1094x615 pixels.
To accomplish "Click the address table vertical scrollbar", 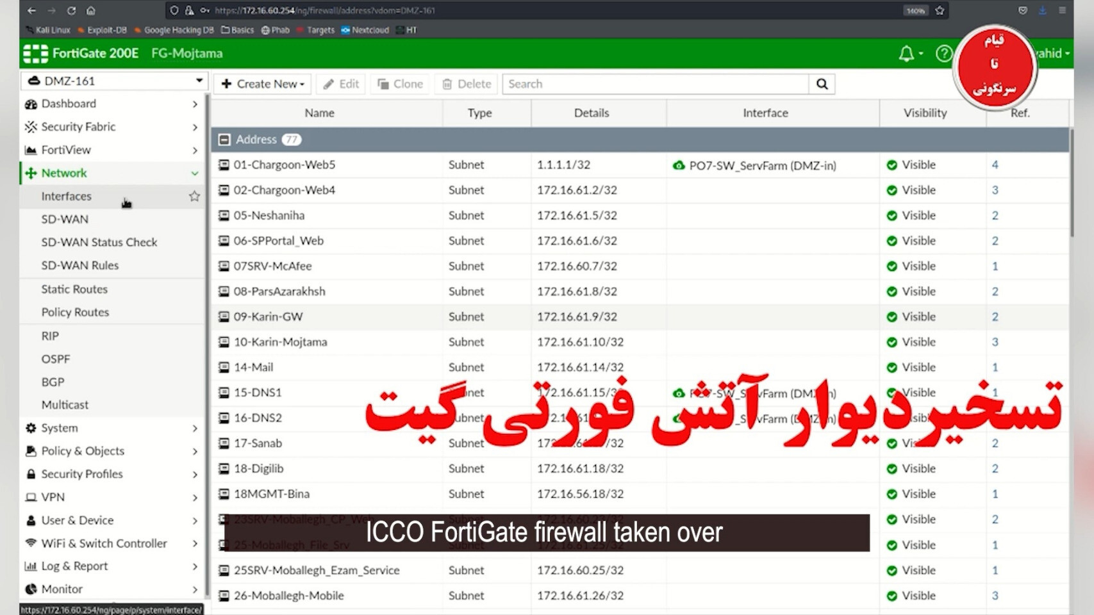I will 1071,183.
